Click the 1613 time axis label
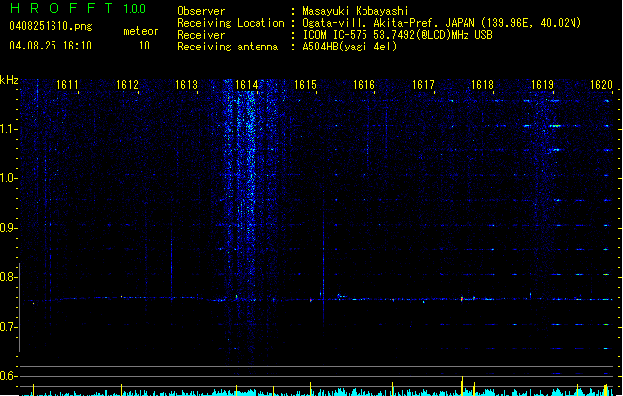The image size is (623, 396). pyautogui.click(x=187, y=85)
